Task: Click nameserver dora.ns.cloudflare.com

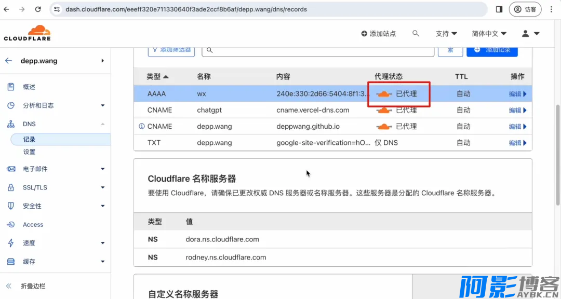Action: click(222, 239)
